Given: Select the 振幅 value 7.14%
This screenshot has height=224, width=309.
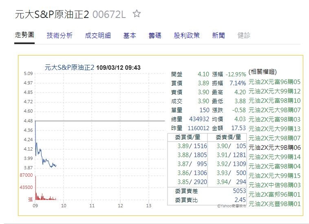Looking at the screenshot, I should point(238,83).
